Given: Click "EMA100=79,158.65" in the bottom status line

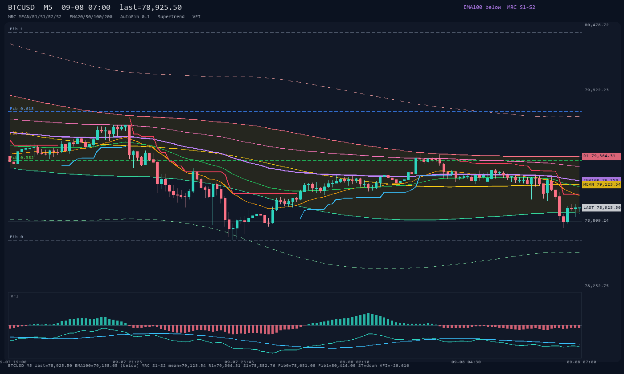Looking at the screenshot, I should click(96, 366).
